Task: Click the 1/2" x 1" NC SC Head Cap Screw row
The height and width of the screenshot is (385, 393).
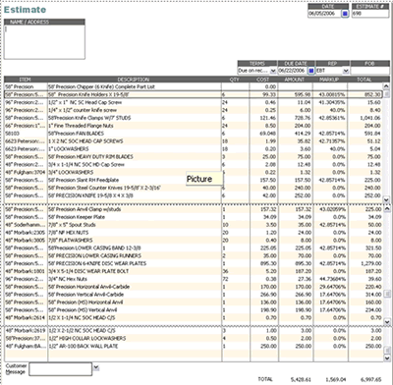Action: pos(194,102)
